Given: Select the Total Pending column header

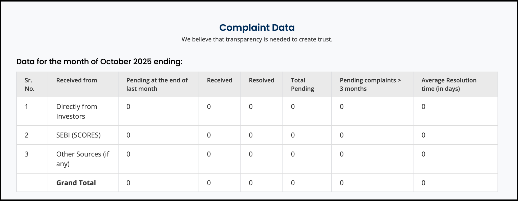Looking at the screenshot, I should pyautogui.click(x=302, y=84).
